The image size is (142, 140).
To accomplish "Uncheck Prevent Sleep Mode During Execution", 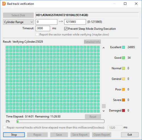I will pyautogui.click(x=66, y=29).
